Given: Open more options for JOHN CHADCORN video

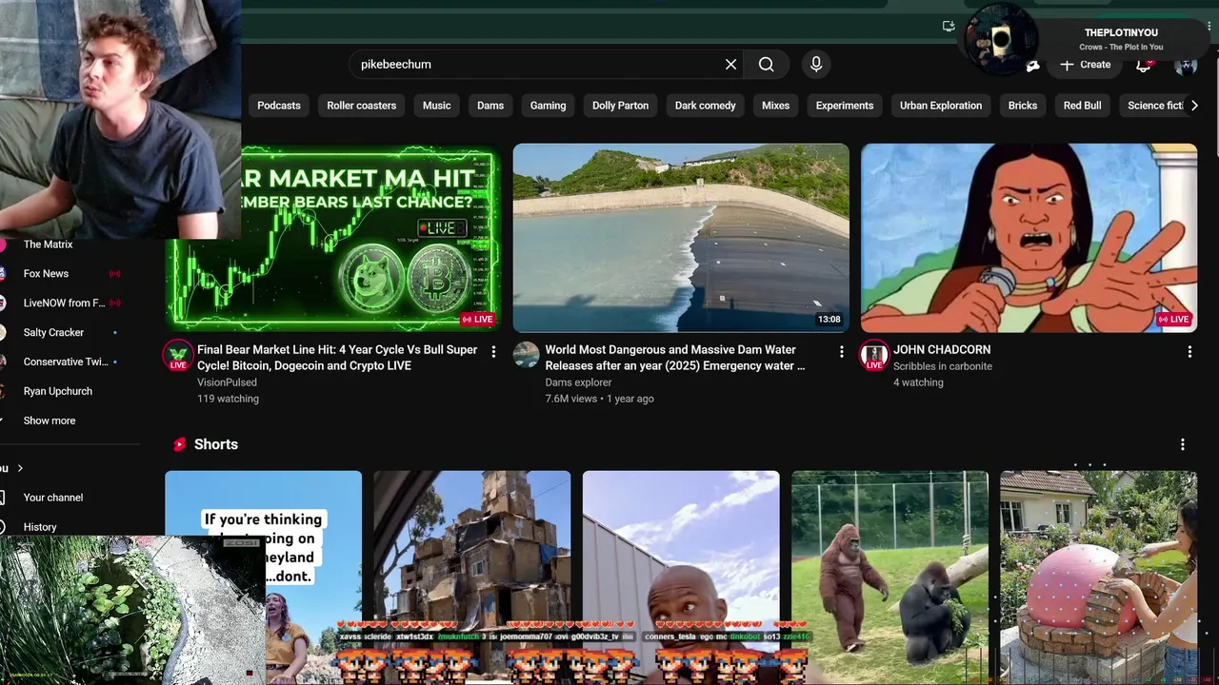Looking at the screenshot, I should (1189, 352).
